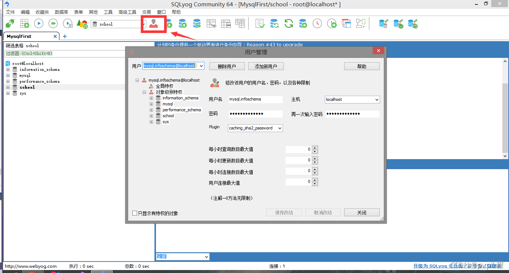Screen dimensions: 509x273
Task: Close the 用户管理 dialog with red X
Action: pos(378,51)
